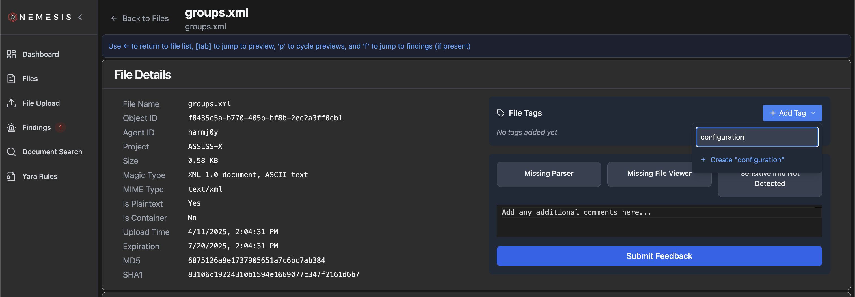Click the Nemesis hexagon logo
855x297 pixels.
click(x=13, y=17)
